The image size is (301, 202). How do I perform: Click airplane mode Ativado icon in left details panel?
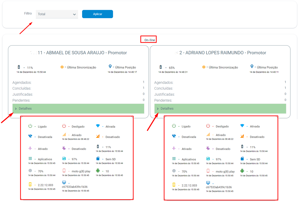tap(30, 148)
